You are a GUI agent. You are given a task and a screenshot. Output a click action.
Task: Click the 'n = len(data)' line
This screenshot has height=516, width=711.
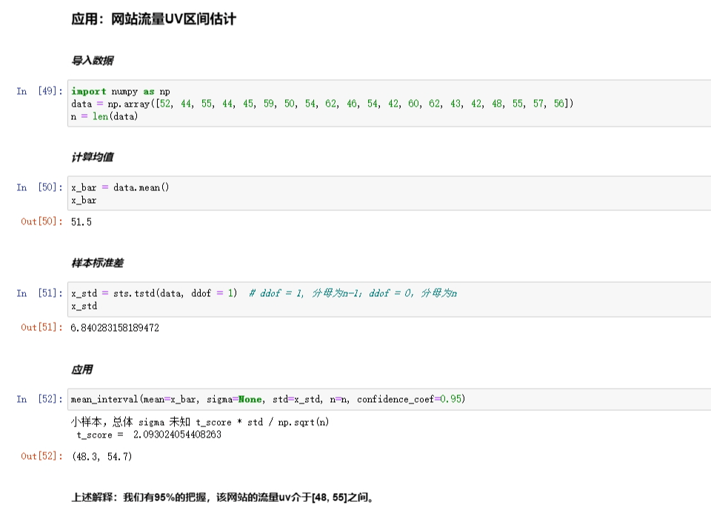(x=104, y=116)
